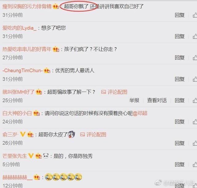The width and height of the screenshot is (197, 188).
Task: Click the thumbs-up on 优秀的男人最诱人 comment
Action: click(195, 79)
